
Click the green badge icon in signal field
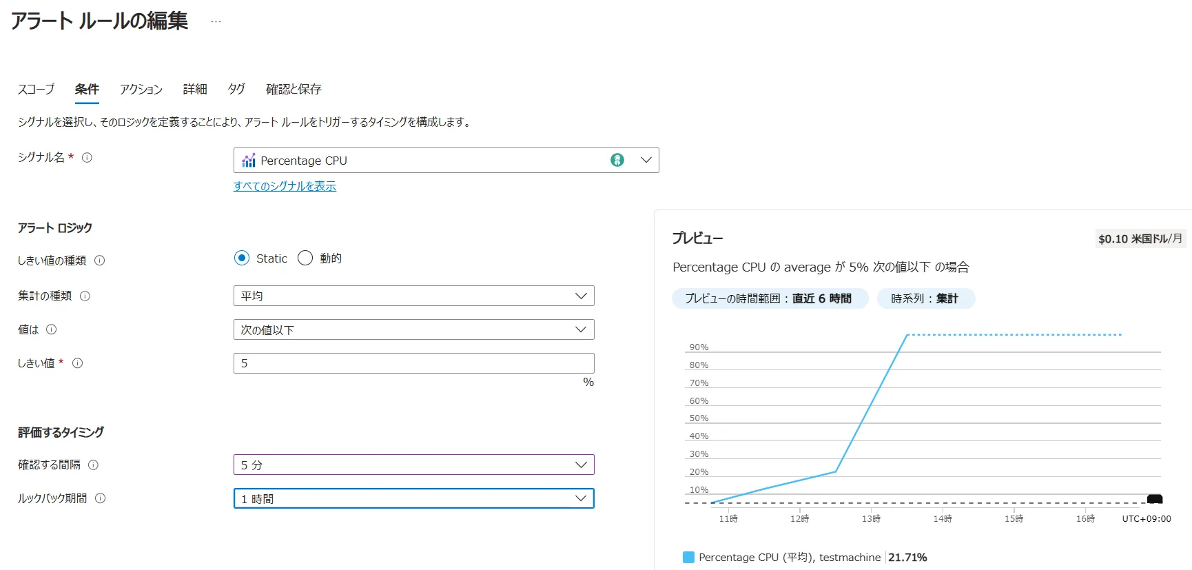pyautogui.click(x=617, y=160)
